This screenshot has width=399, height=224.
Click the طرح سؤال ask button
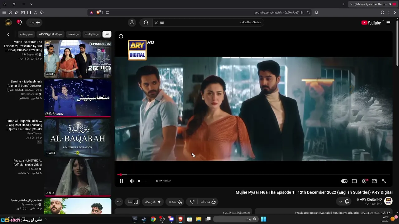pos(153,202)
